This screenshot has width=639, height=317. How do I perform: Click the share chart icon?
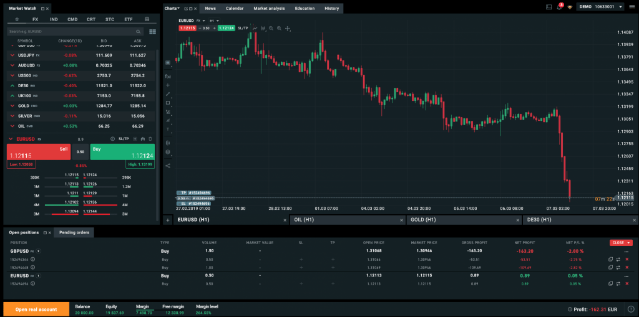click(x=168, y=166)
